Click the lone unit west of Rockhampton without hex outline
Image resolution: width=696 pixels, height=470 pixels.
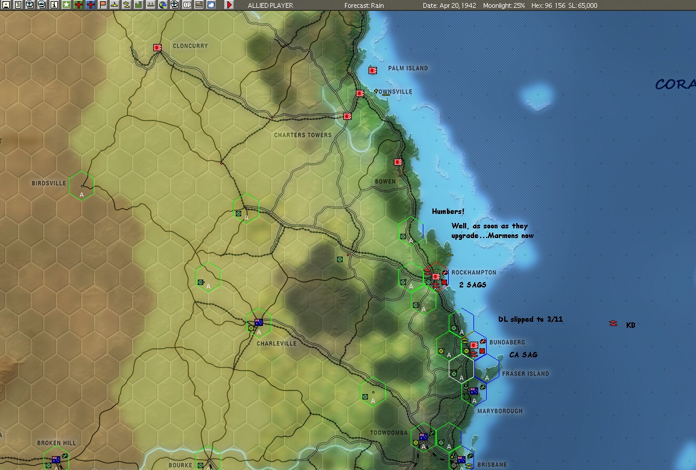tap(340, 259)
